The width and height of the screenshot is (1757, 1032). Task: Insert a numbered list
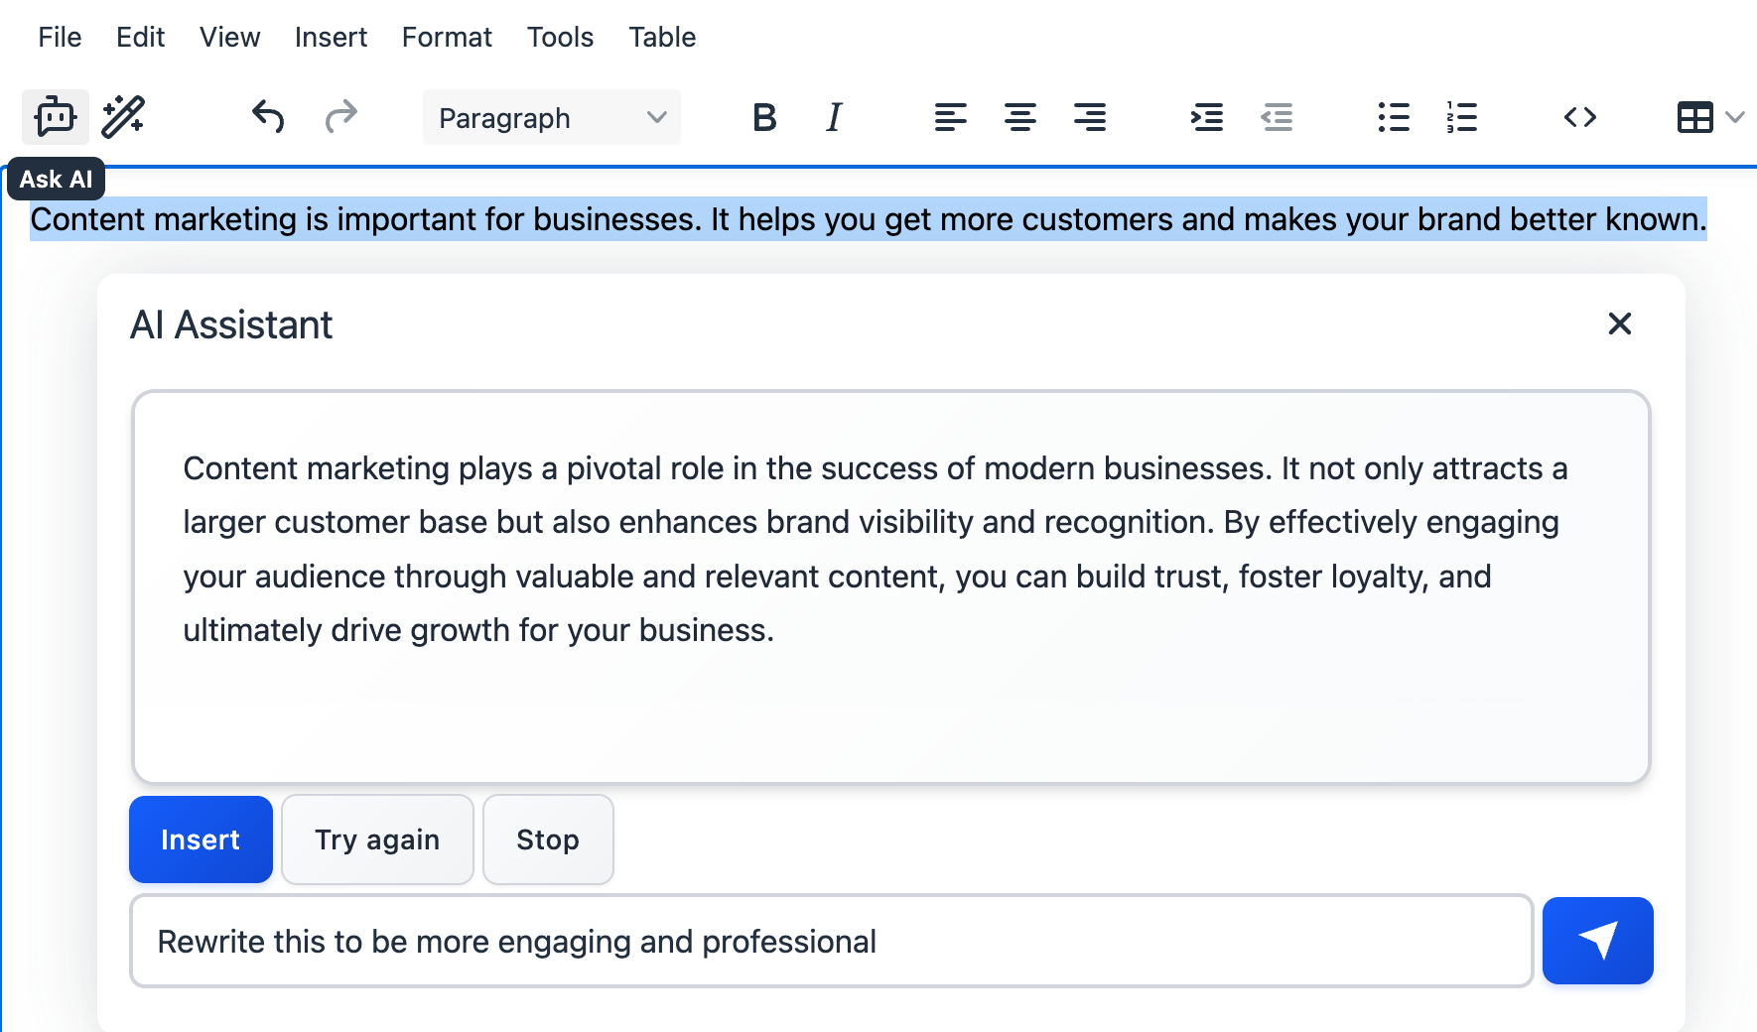point(1461,117)
